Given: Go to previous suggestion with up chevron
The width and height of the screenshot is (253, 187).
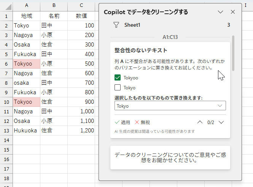Looking at the screenshot, I should [x=200, y=122].
